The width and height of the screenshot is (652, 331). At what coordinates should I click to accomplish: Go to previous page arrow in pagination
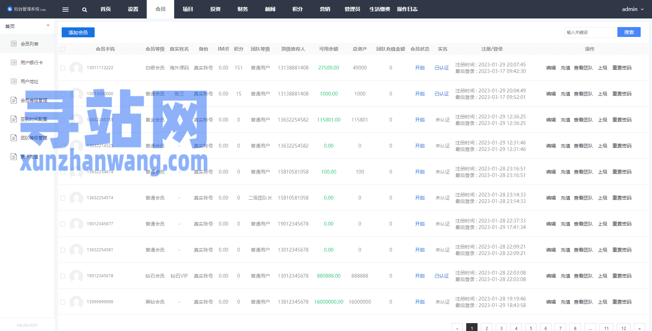pyautogui.click(x=457, y=328)
